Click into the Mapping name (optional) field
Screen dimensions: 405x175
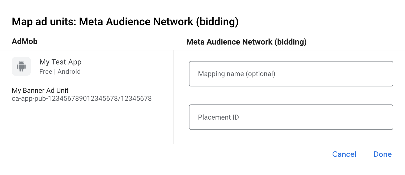[x=291, y=74]
